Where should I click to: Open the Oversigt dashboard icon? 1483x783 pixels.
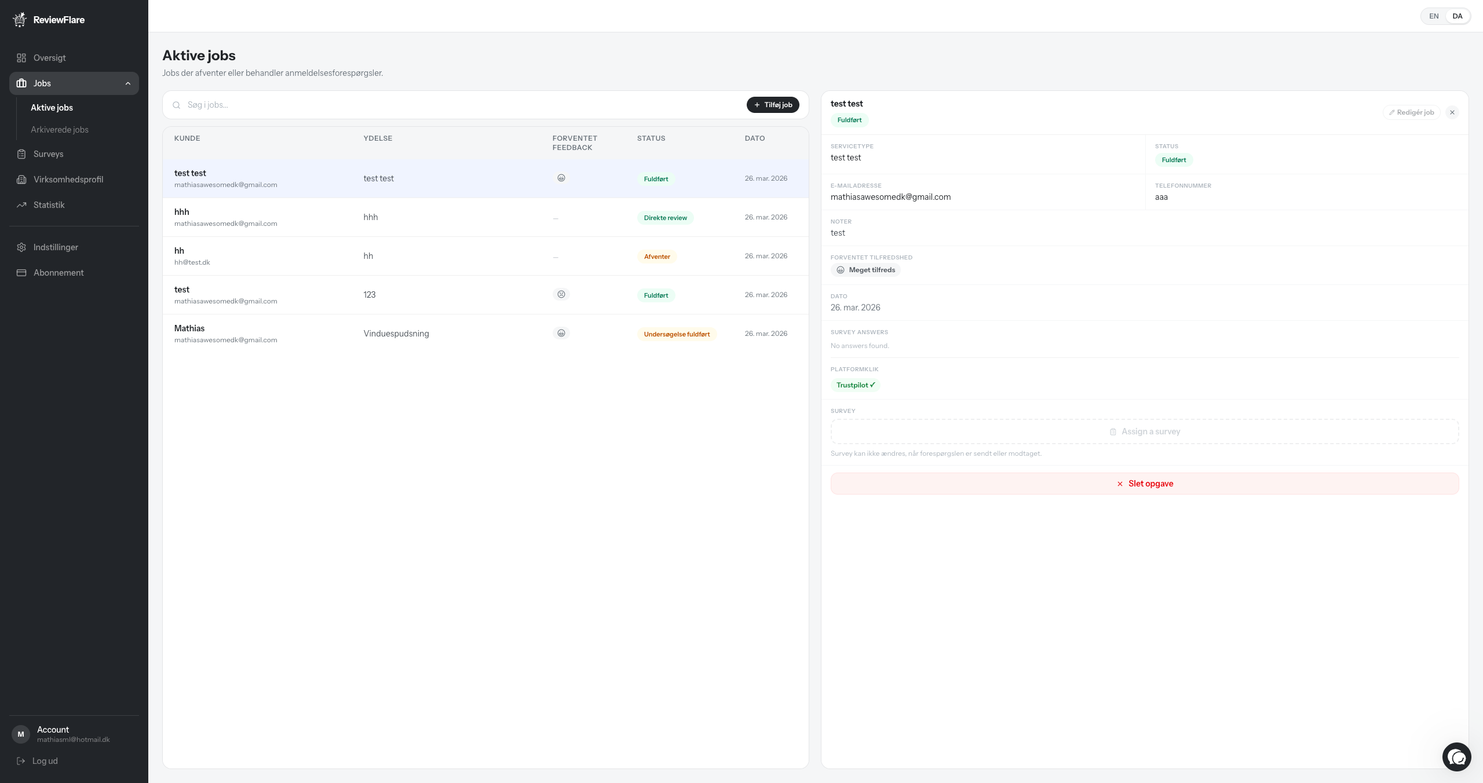21,58
